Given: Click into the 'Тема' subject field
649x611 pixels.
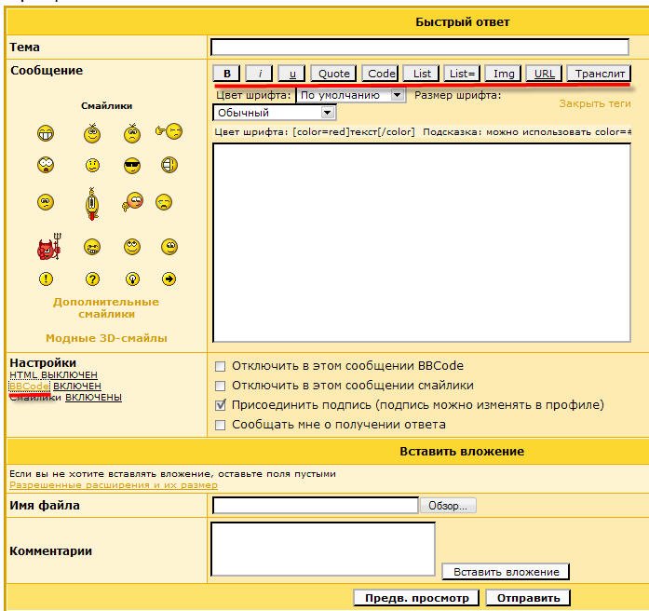Looking at the screenshot, I should point(419,47).
